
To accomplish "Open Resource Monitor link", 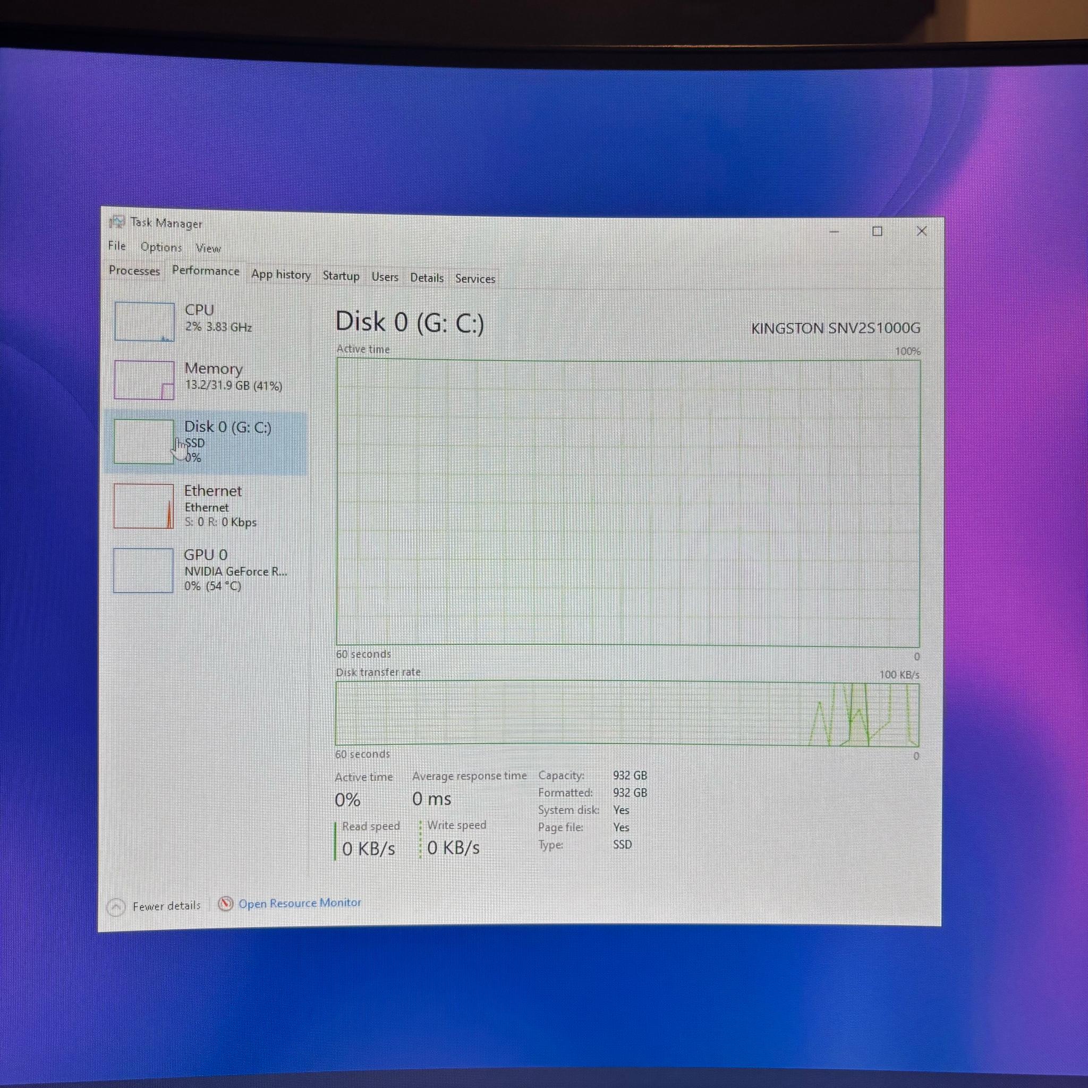I will [300, 903].
